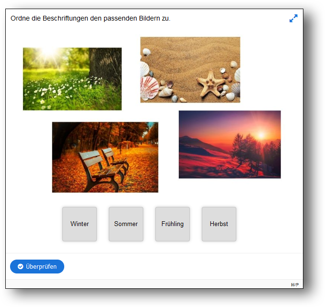Image resolution: width=325 pixels, height=307 pixels.
Task: Click the green spring meadow picture
Action: pyautogui.click(x=72, y=79)
